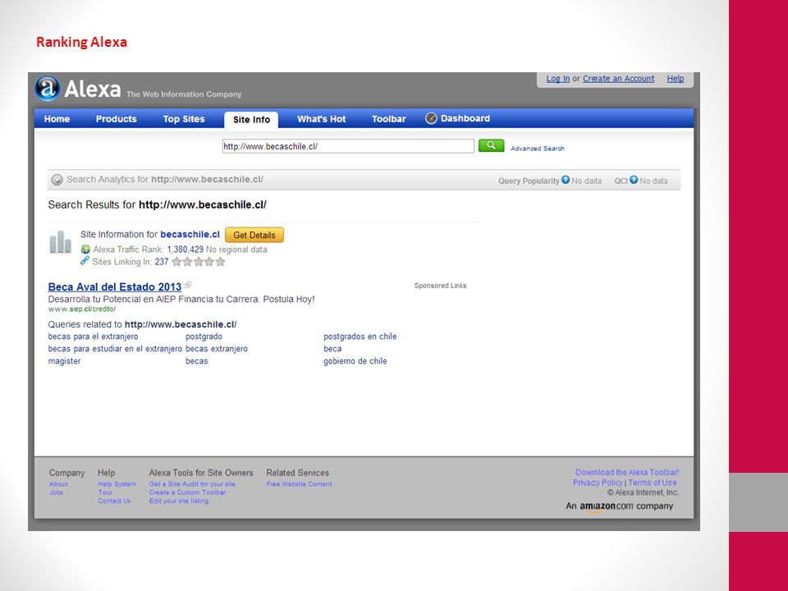
Task: Click the star rating beside Sites Linking In
Action: pyautogui.click(x=199, y=262)
